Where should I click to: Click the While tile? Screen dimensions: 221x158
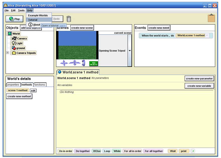click(117, 151)
